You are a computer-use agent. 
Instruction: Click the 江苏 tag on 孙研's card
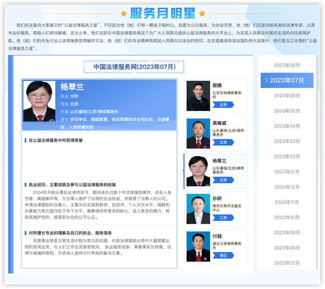(x=223, y=218)
